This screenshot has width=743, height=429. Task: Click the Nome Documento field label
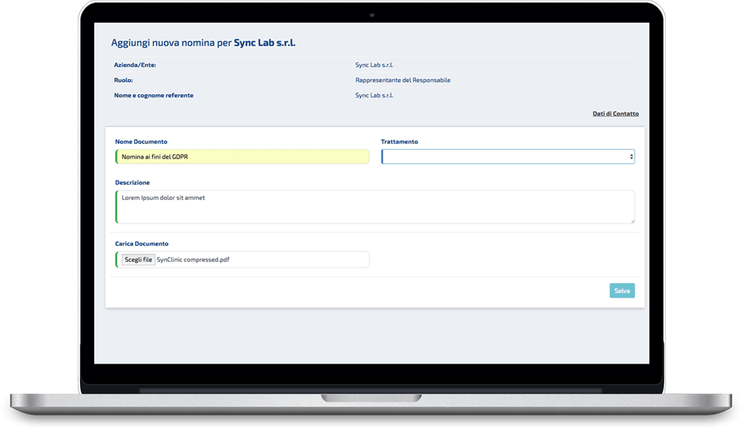pos(141,142)
